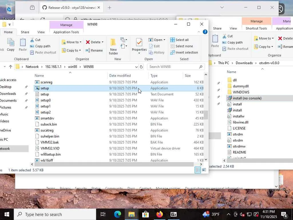Image resolution: width=293 pixels, height=220 pixels.
Task: Click New folder button
Action: [113, 47]
